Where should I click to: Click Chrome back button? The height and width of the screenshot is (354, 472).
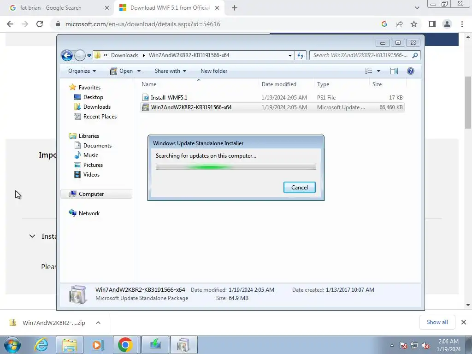[10, 24]
